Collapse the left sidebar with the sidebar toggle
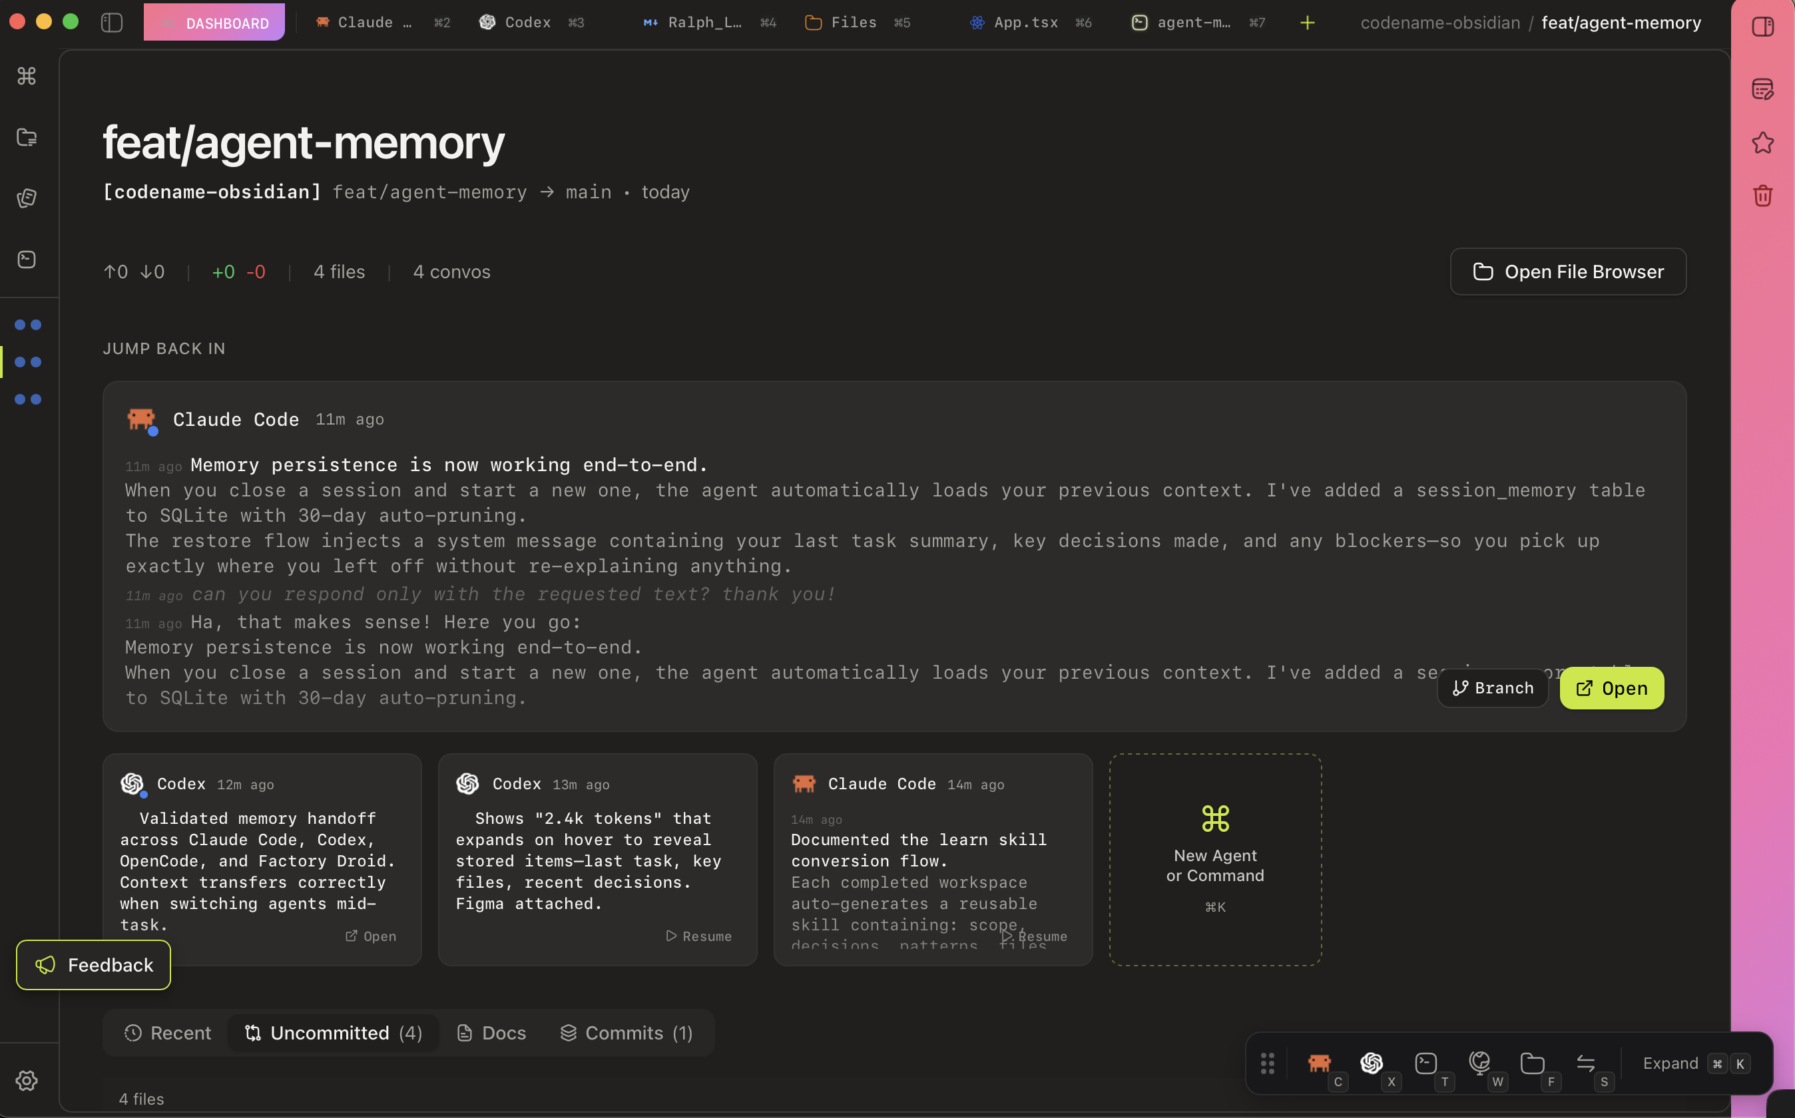This screenshot has height=1118, width=1795. (111, 22)
